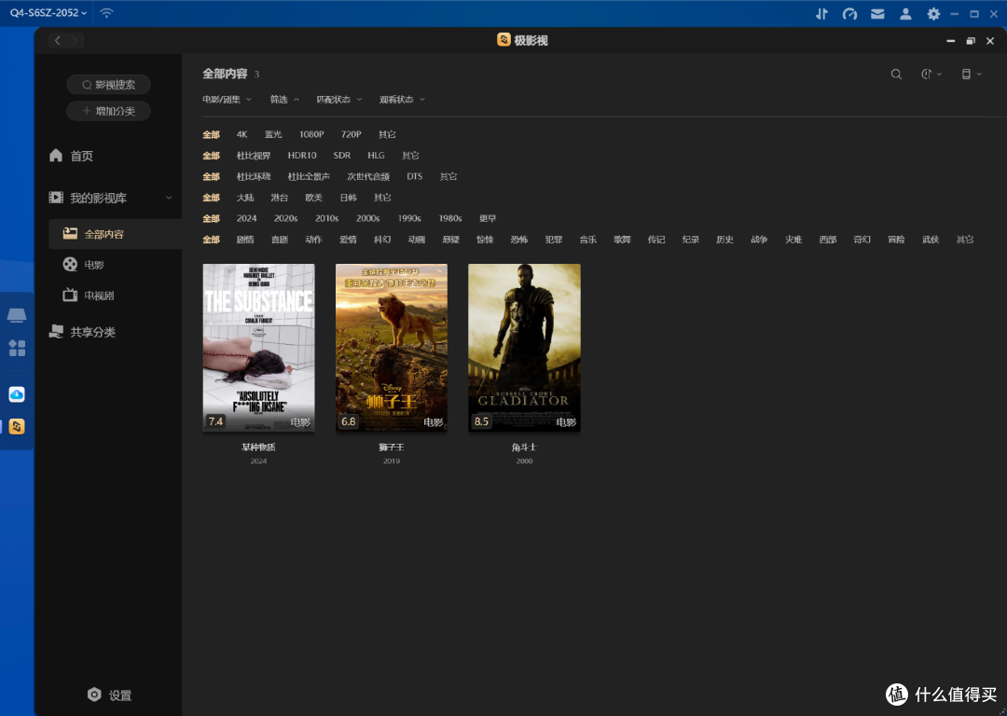Filter by 720P resolution
Viewport: 1007px width, 716px height.
pos(351,134)
